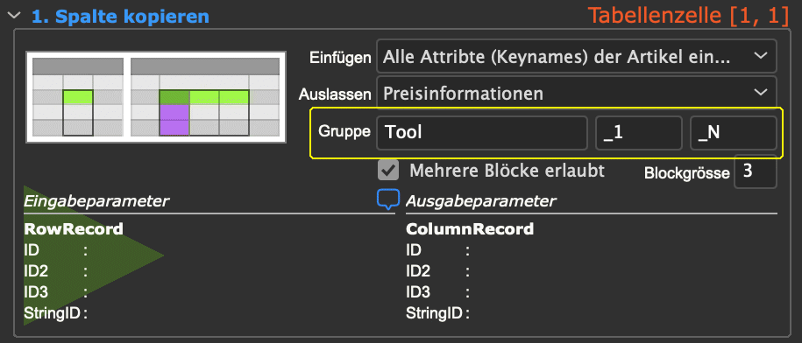The image size is (802, 343).
Task: Click the '1. Spalte kopieren' heading
Action: (120, 17)
